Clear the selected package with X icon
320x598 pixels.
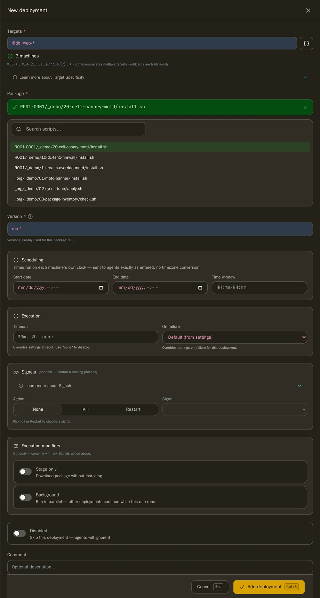(305, 108)
